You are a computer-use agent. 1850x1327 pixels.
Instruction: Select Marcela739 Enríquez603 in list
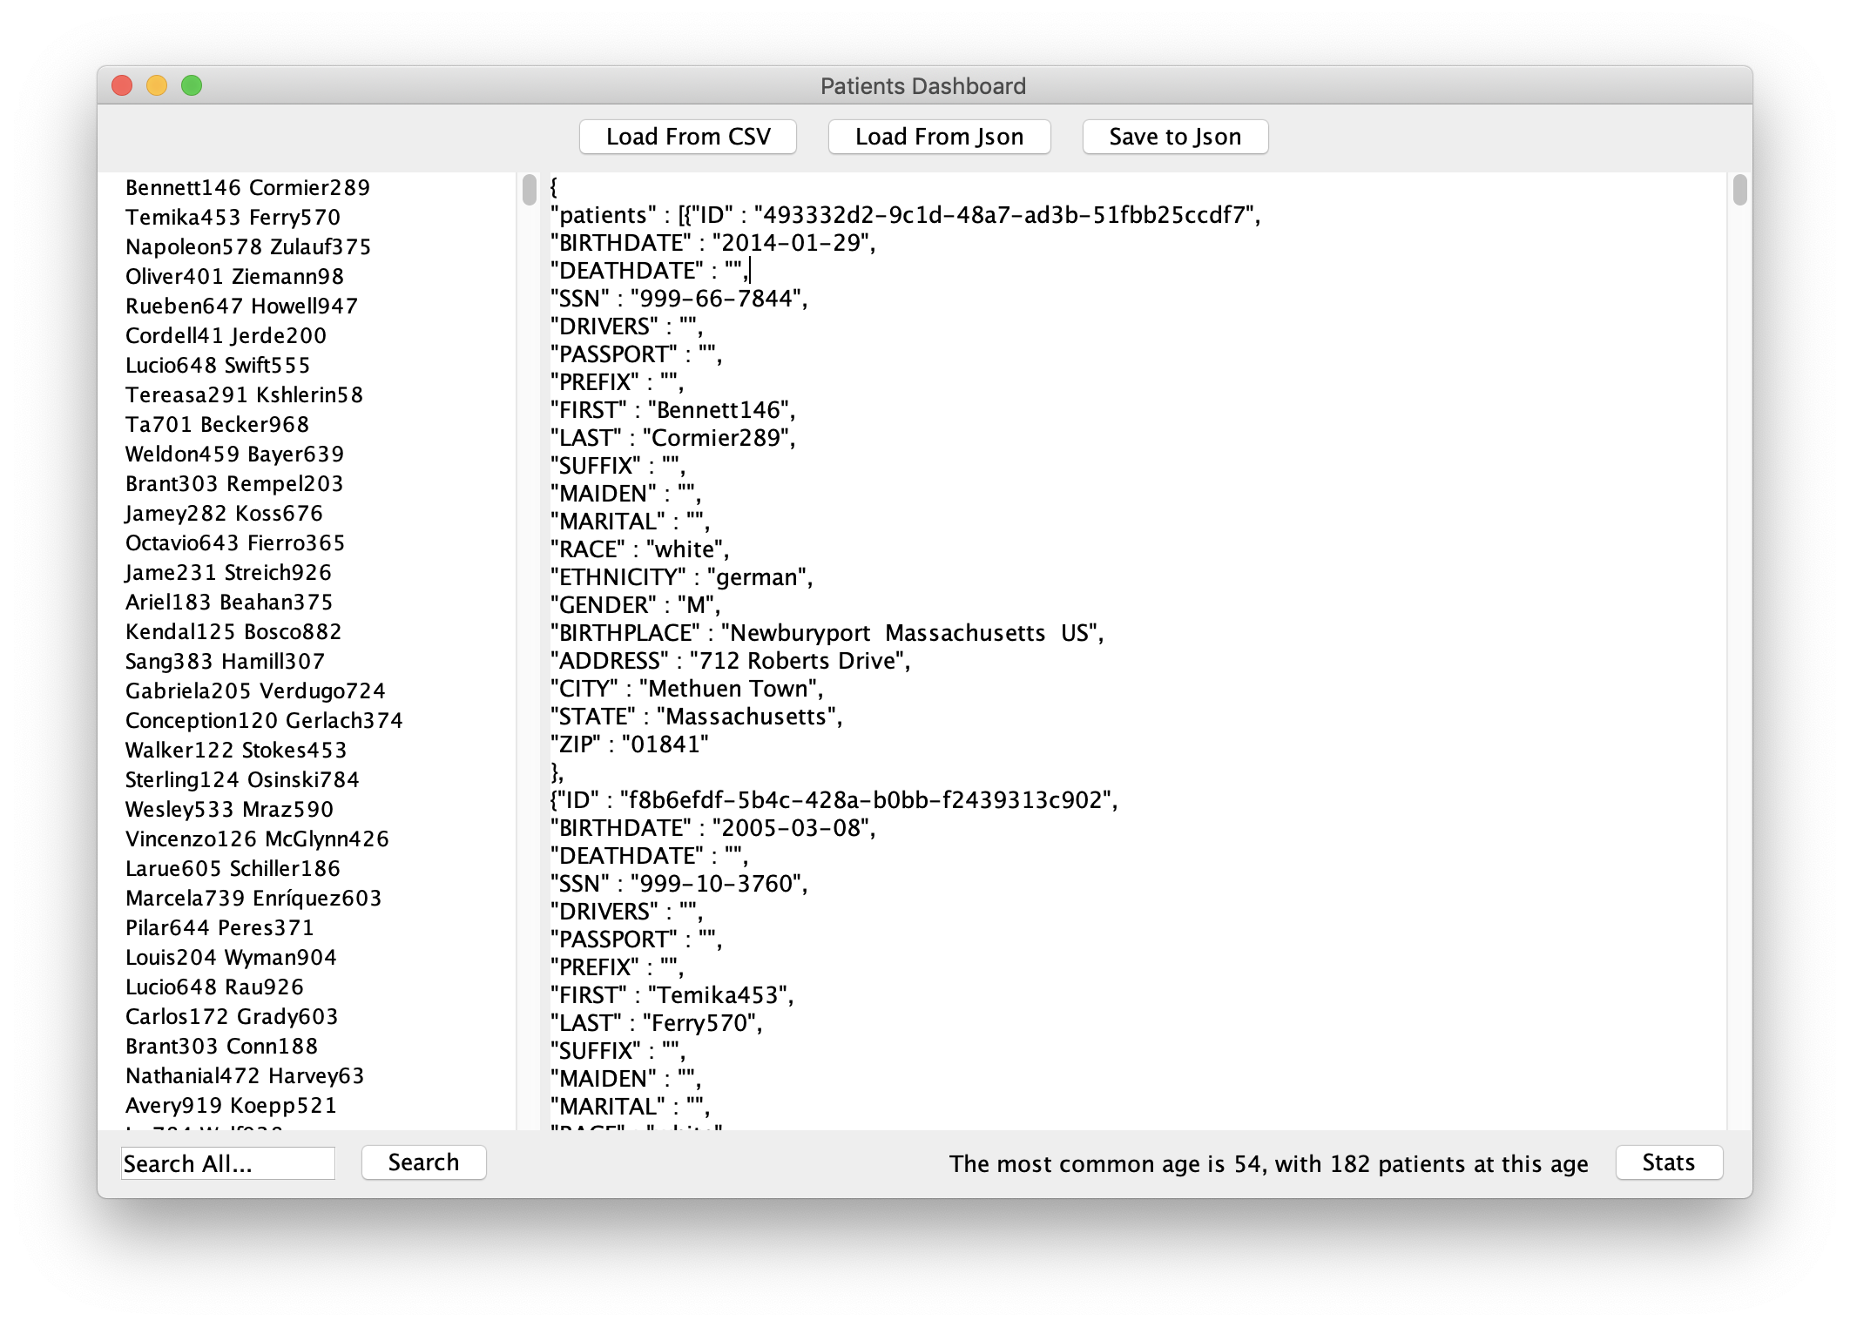click(x=253, y=899)
